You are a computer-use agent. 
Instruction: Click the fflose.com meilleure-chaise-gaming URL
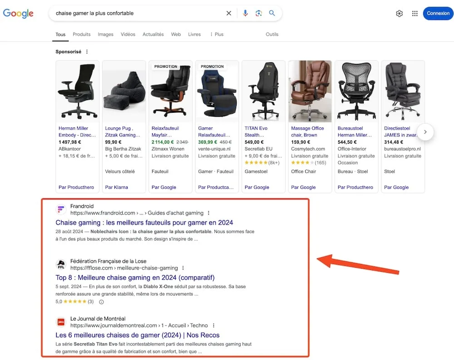click(124, 268)
